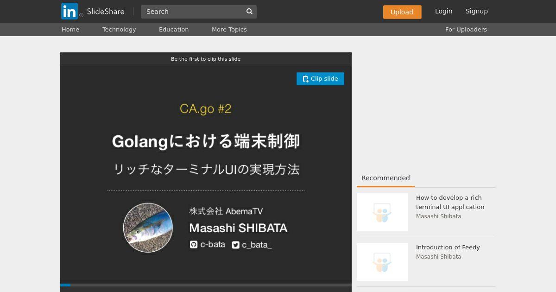Click the Clip slide button
Viewport: 556px width, 292px height.
click(x=320, y=79)
